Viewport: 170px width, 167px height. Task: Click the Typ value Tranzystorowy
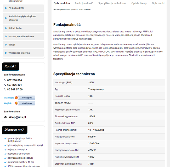point(96,89)
